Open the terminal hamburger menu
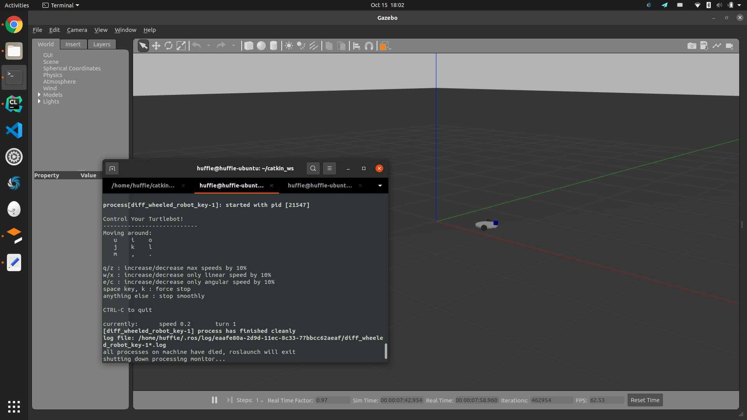747x420 pixels. [330, 168]
